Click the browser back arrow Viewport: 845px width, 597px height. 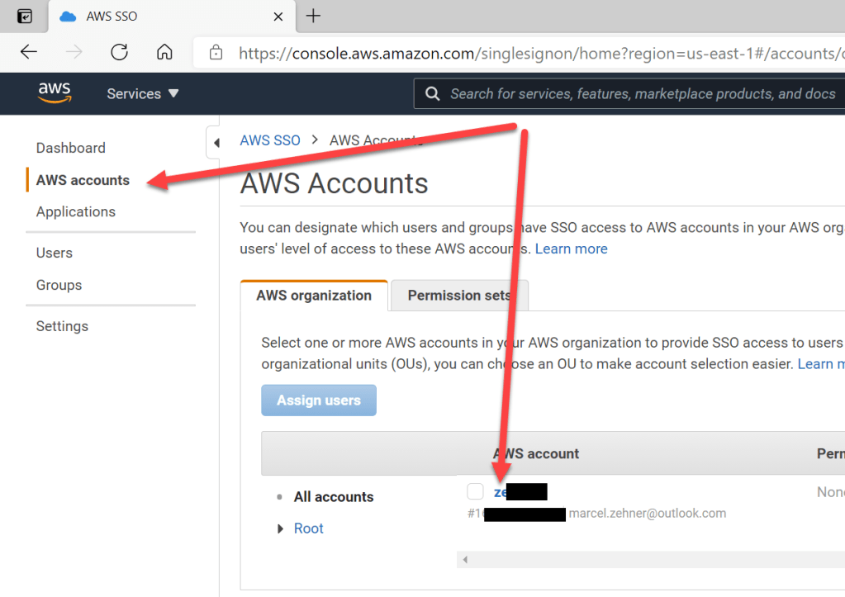29,52
